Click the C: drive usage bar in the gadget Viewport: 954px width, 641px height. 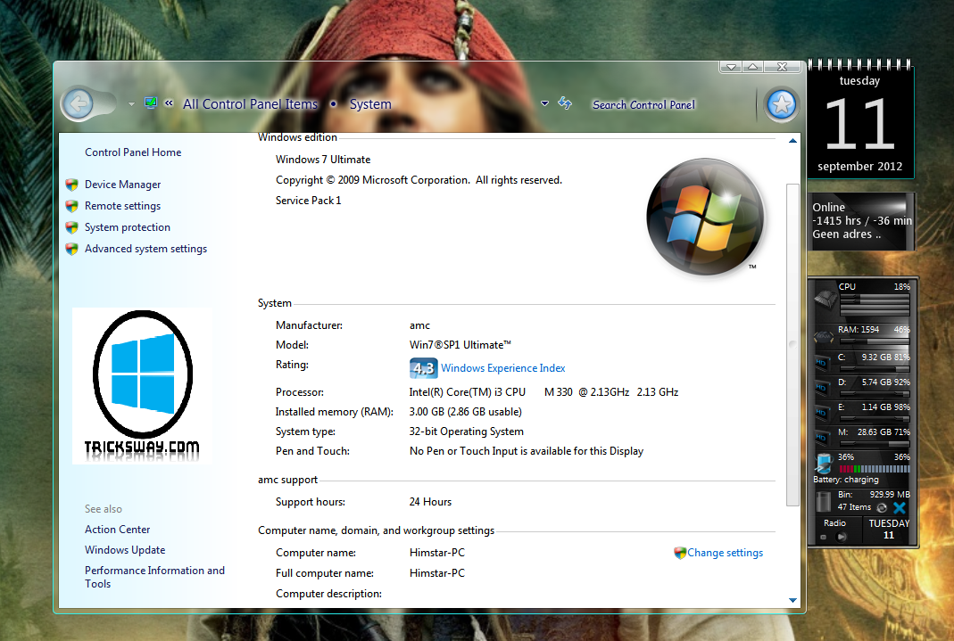click(x=875, y=368)
